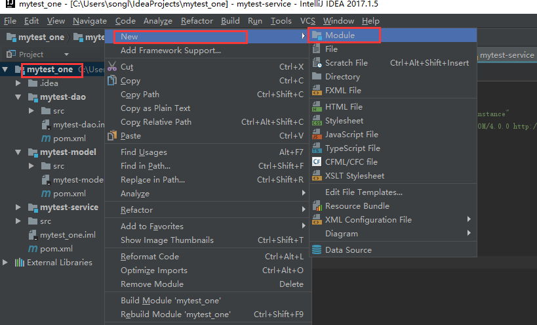Open the Navigate menu
Screen dimensions: 537x325
tap(90, 21)
